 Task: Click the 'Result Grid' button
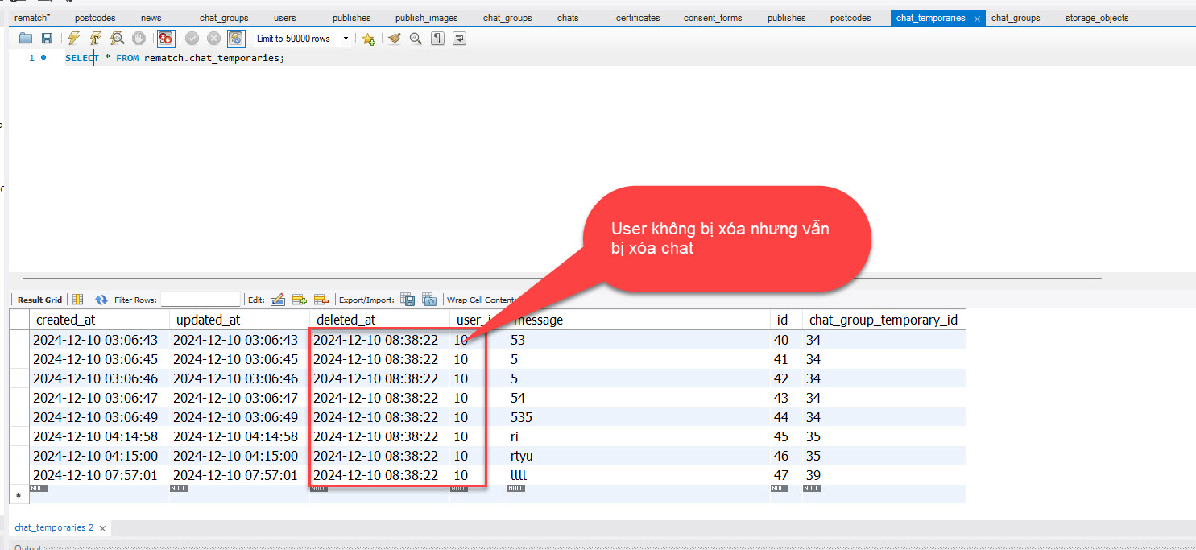coord(39,300)
